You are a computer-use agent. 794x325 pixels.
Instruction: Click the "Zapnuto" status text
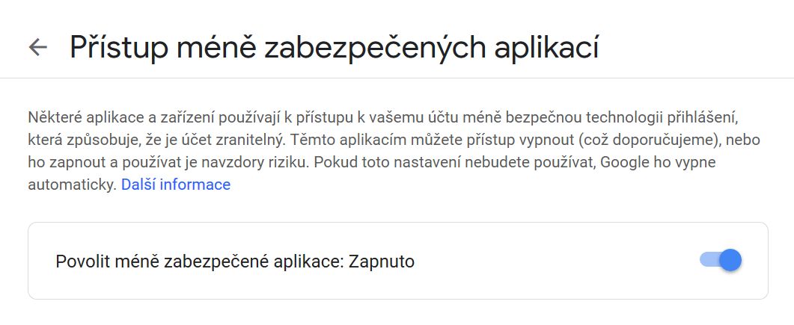[x=382, y=261]
